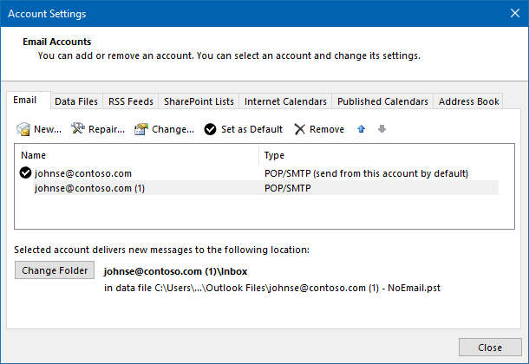Select the Published Calendars tab
Screen dimensions: 529x364
(382, 101)
